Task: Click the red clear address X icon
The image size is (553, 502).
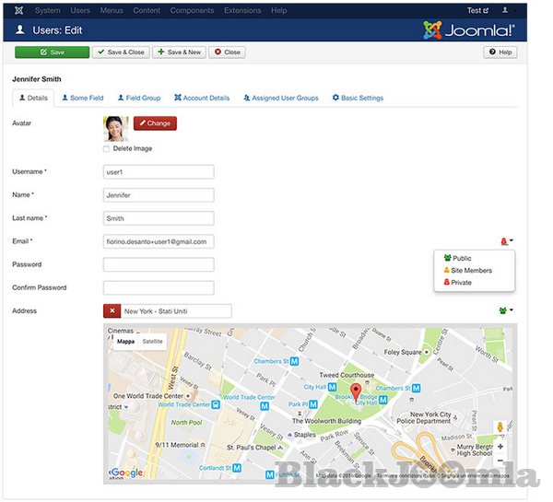Action: pyautogui.click(x=112, y=311)
